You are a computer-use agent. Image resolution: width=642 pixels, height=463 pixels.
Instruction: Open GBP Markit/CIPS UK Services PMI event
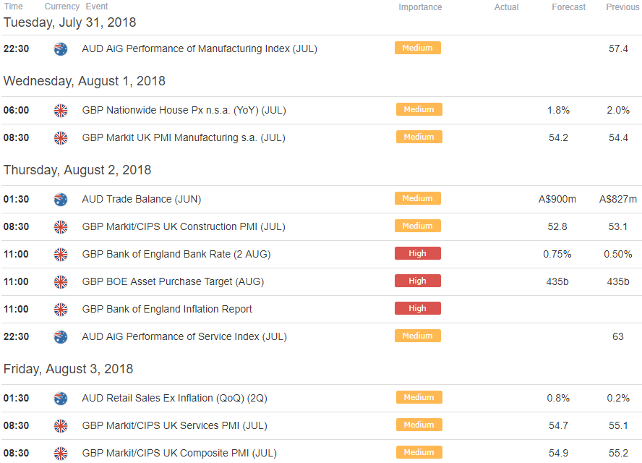coord(174,425)
